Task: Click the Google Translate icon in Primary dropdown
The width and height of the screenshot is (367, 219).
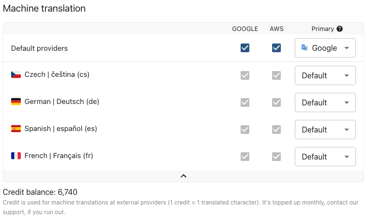Action: pyautogui.click(x=305, y=48)
